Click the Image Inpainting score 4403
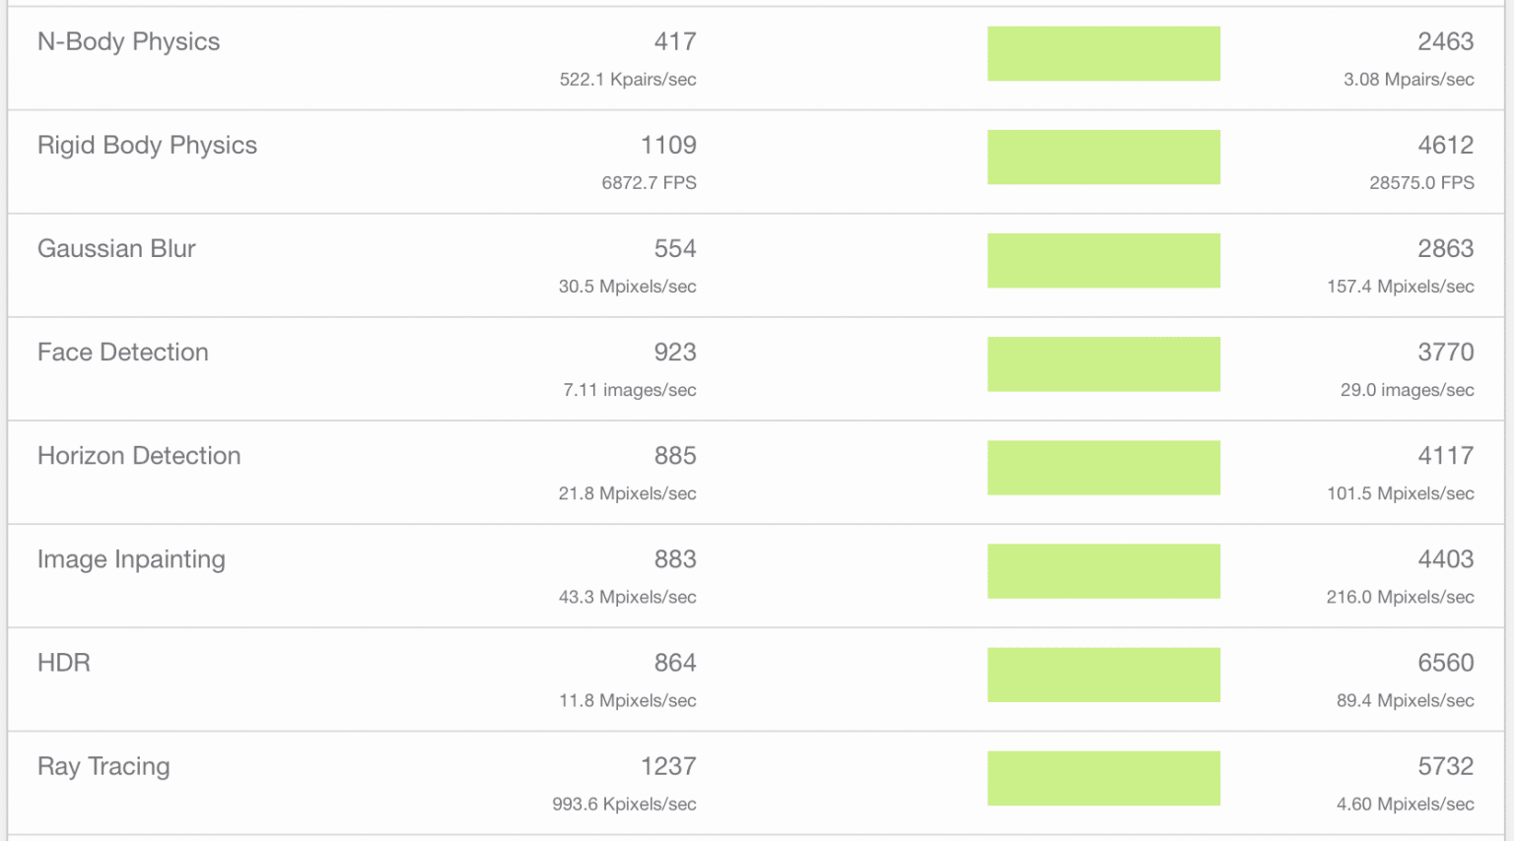Viewport: 1514px width, 841px height. pyautogui.click(x=1445, y=559)
